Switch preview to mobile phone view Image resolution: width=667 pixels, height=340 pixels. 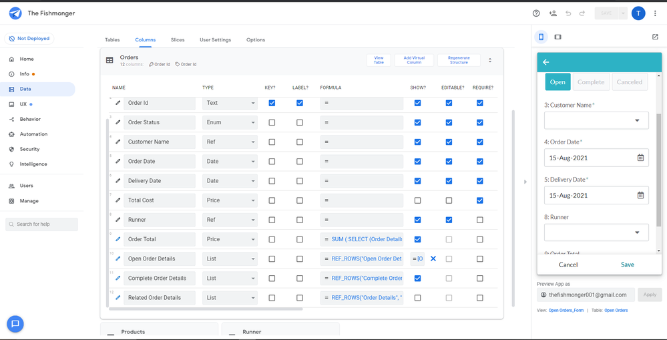pos(541,37)
